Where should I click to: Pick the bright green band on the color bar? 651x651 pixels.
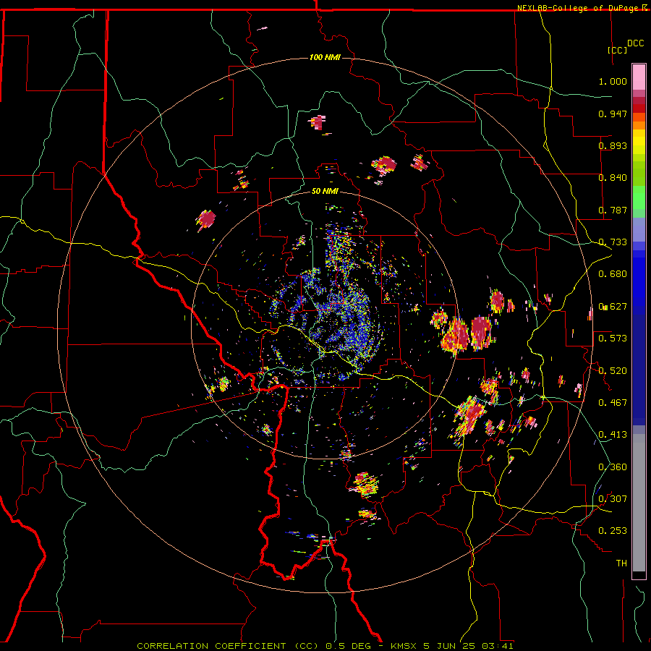point(639,197)
